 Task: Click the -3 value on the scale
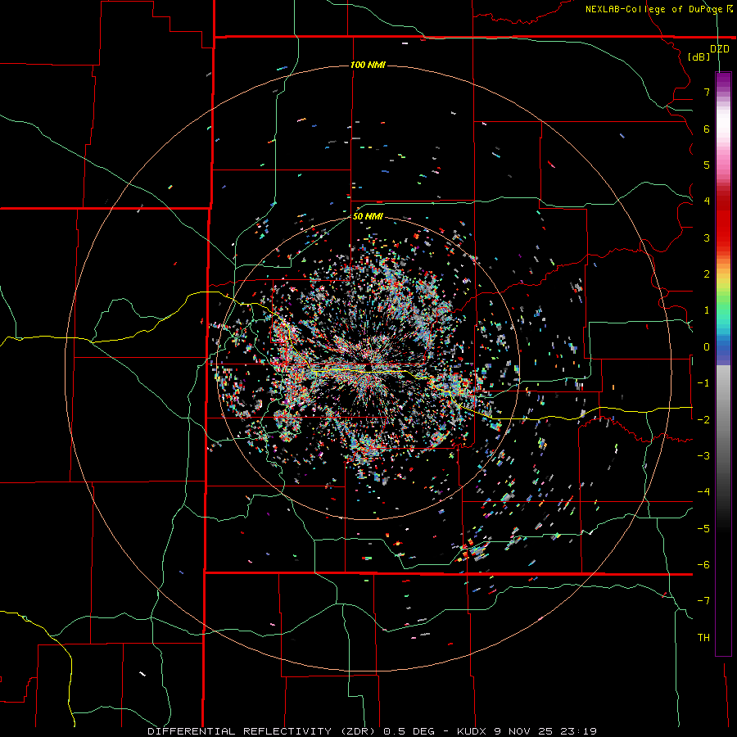pos(703,456)
